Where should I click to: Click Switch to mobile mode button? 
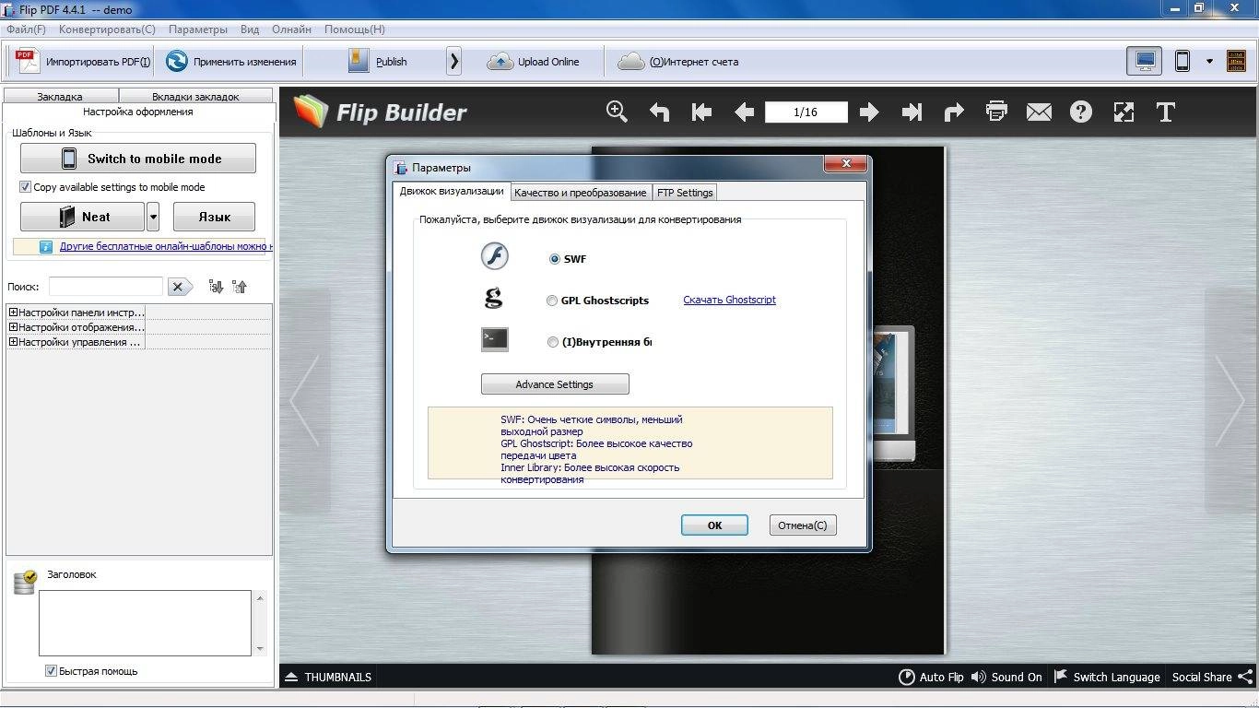tap(138, 159)
